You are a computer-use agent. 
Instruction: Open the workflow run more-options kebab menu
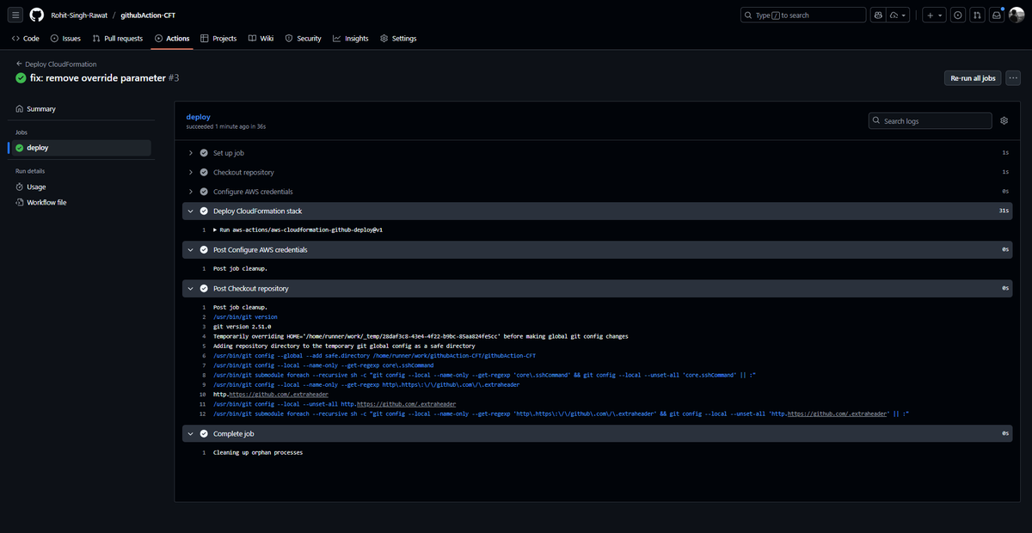click(1013, 77)
